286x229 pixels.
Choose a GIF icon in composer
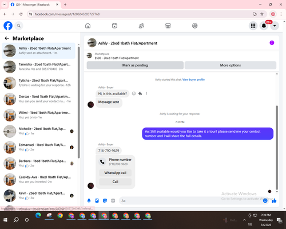pos(113,200)
